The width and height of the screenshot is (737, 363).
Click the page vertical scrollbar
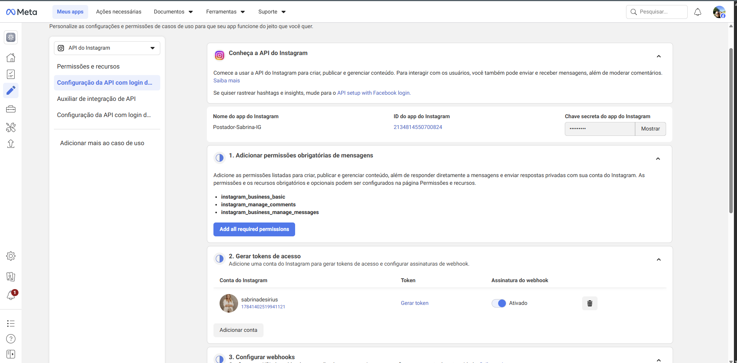pos(731,131)
